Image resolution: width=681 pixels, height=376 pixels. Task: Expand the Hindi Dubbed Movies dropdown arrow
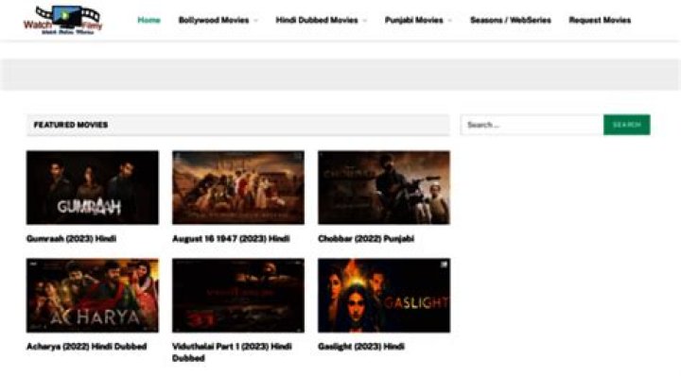tap(365, 21)
